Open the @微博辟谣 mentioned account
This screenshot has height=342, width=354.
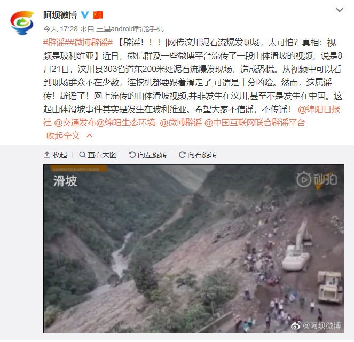(181, 123)
